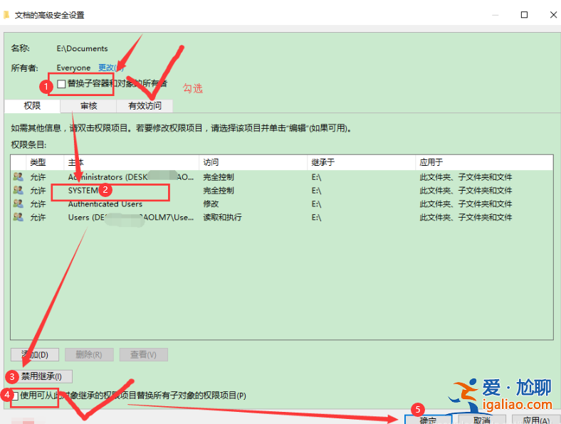This screenshot has width=561, height=424.
Task: Switch to the 权限 tab
Action: point(32,106)
